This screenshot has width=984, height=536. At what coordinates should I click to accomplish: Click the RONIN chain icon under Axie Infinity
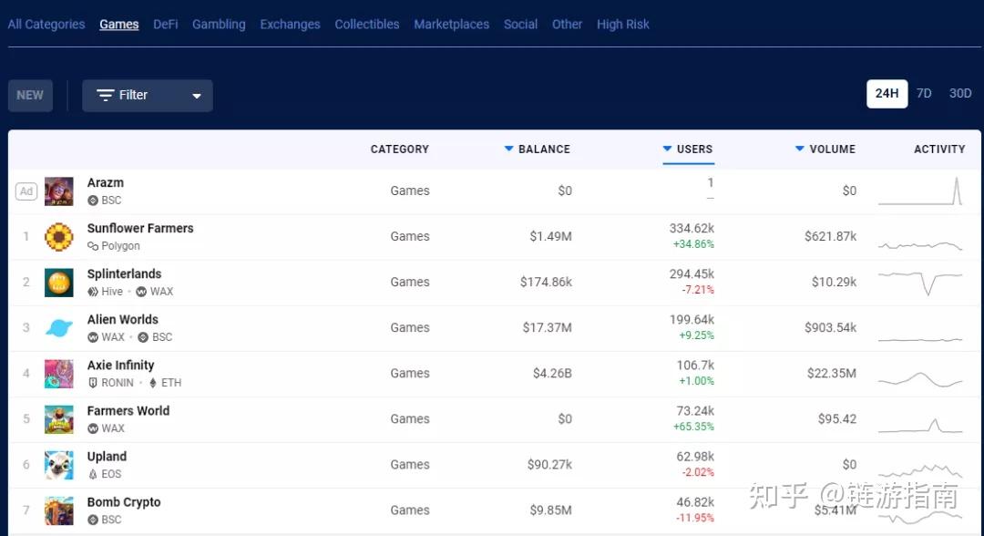pos(93,383)
